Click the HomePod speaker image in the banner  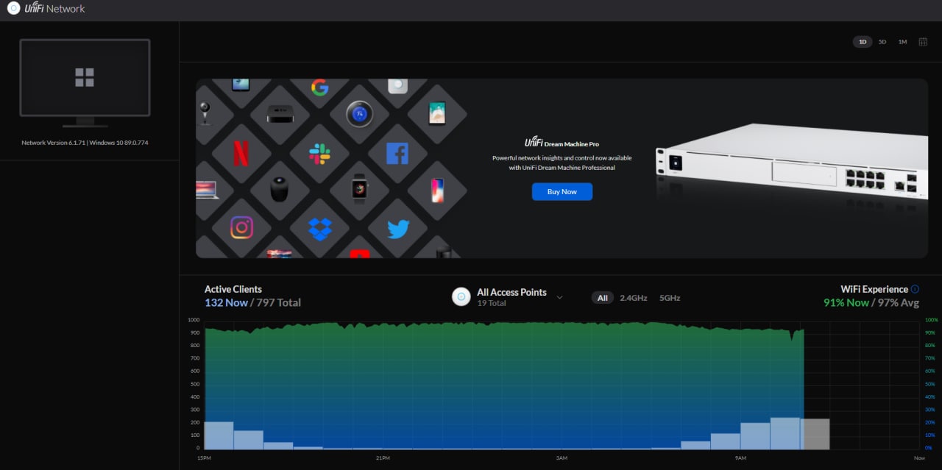tap(280, 189)
